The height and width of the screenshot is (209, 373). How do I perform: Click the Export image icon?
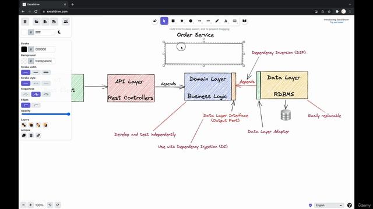(x=54, y=22)
